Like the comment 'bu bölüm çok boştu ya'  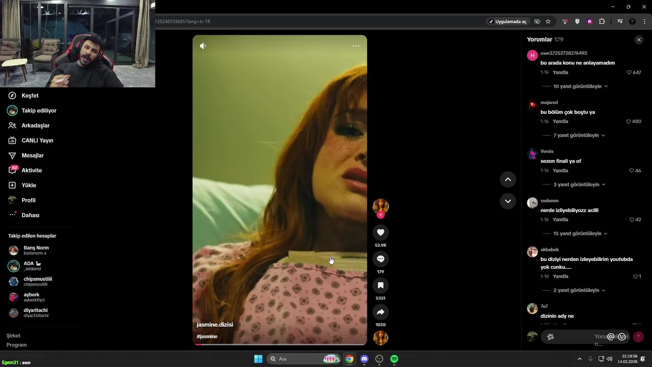629,121
